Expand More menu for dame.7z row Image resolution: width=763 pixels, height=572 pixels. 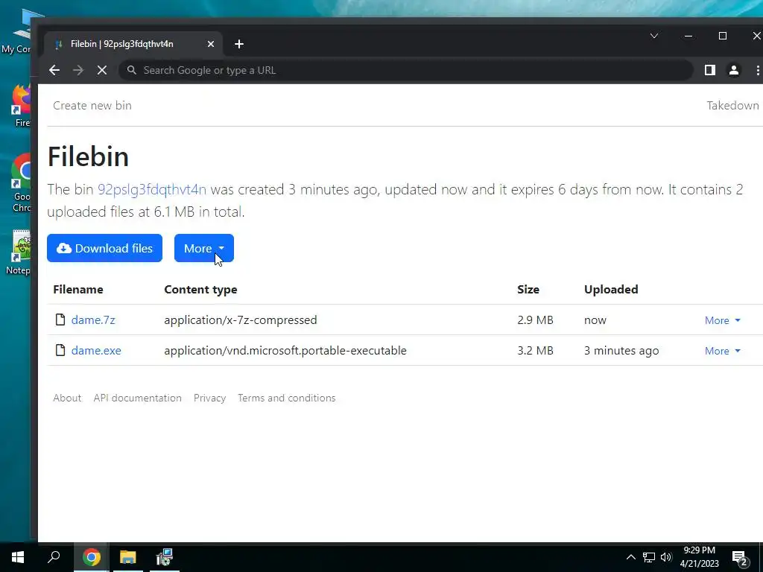[723, 320]
